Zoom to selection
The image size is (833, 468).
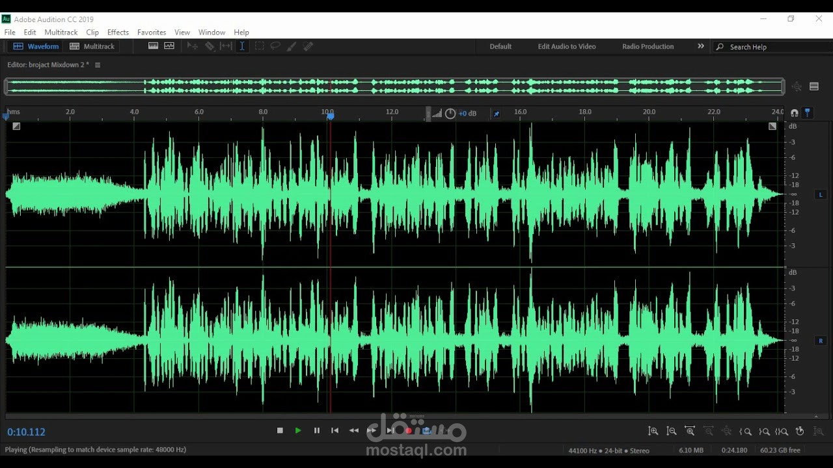[782, 431]
